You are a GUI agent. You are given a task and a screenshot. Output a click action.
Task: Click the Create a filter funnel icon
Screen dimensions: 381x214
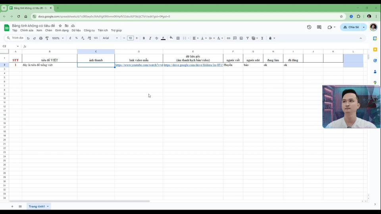[x=247, y=38]
